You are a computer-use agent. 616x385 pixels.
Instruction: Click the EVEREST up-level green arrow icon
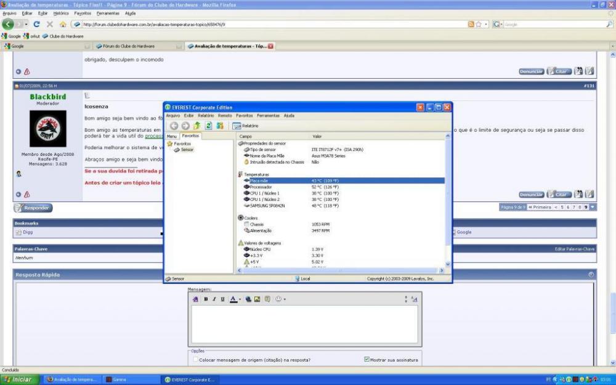[198, 126]
